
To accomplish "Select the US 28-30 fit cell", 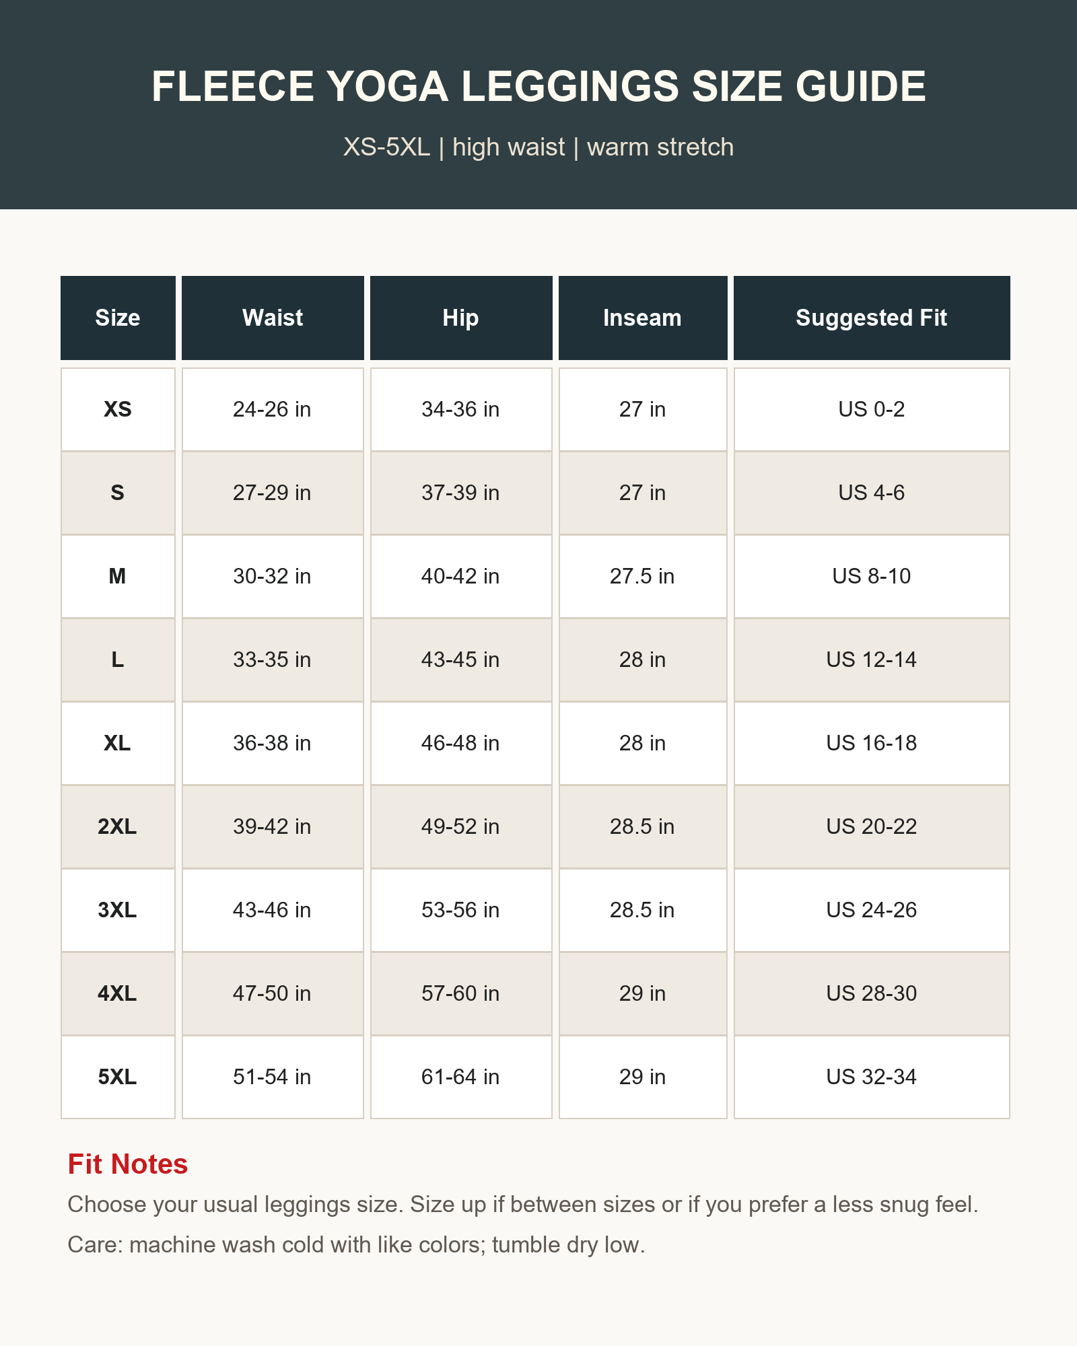I will 872,993.
